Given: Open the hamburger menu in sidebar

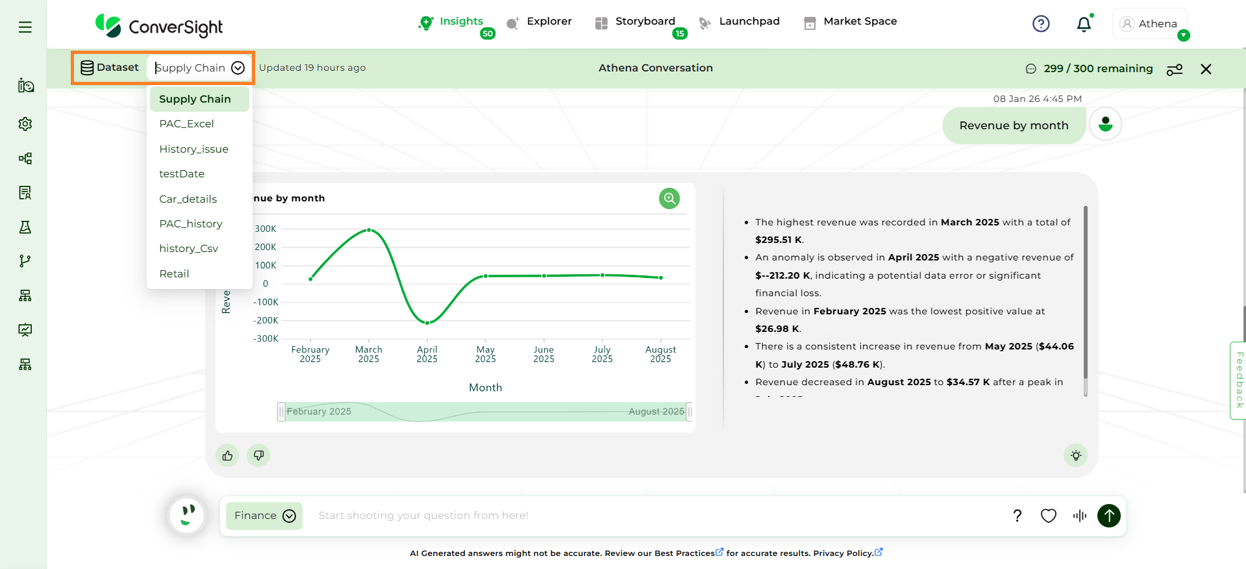Looking at the screenshot, I should pos(25,27).
